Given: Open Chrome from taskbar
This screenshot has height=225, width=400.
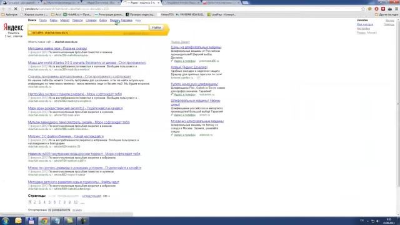Looking at the screenshot, I should coord(44,221).
